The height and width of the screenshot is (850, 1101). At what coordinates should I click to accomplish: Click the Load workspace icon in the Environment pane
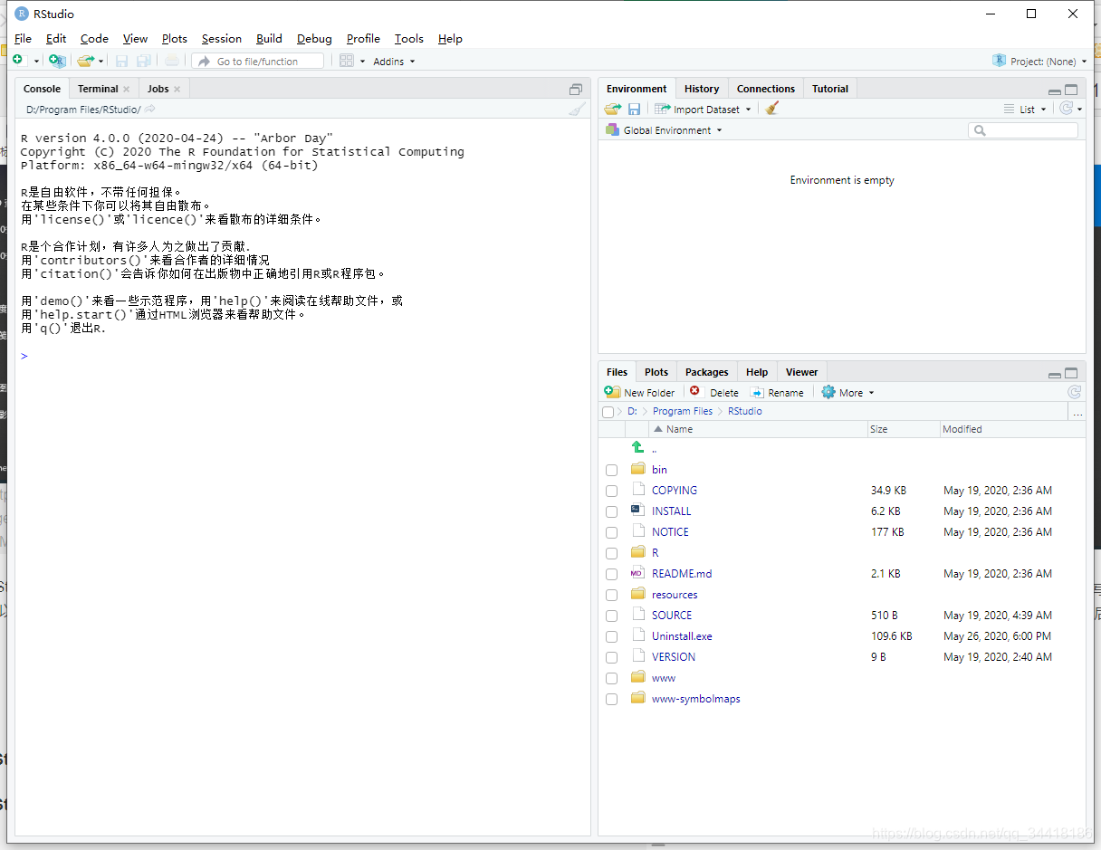point(613,109)
